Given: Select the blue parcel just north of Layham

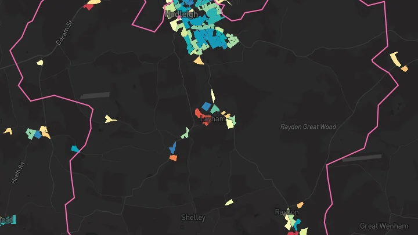Looking at the screenshot, I should point(207,106).
